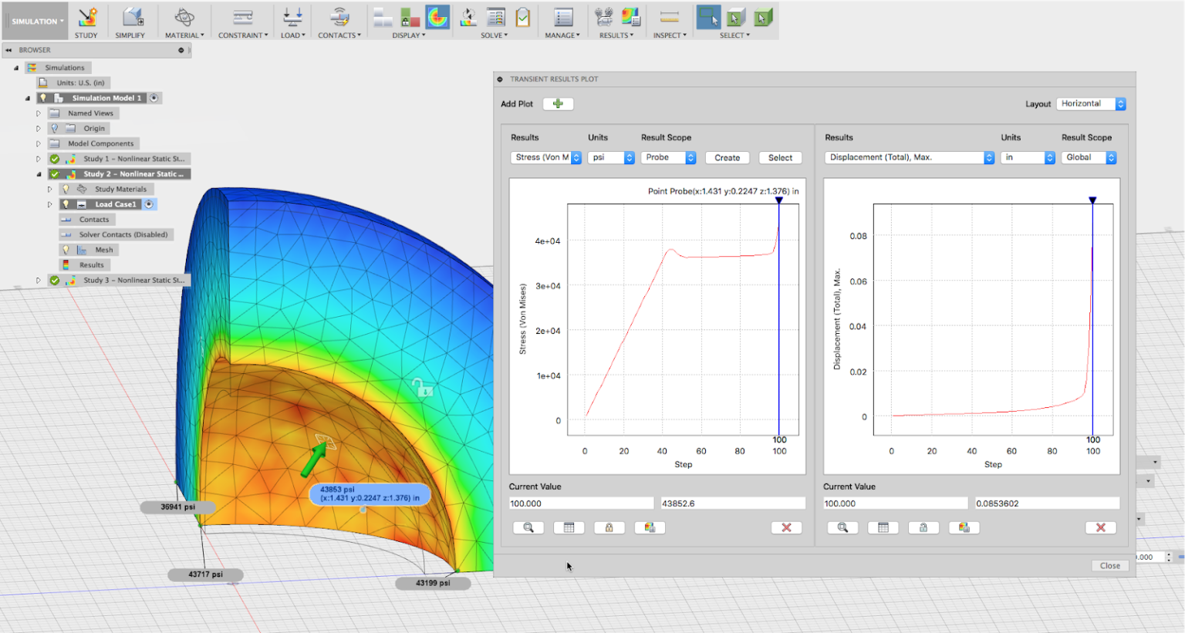The height and width of the screenshot is (633, 1185).
Task: Open the Study tool
Action: tap(86, 21)
